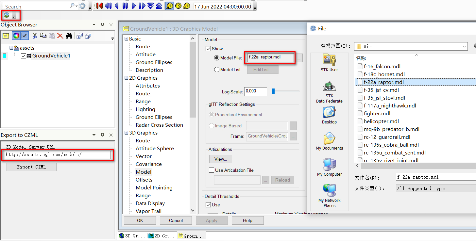Image resolution: width=476 pixels, height=241 pixels.
Task: Copy selected object in Object Browser
Action: (x=43, y=36)
